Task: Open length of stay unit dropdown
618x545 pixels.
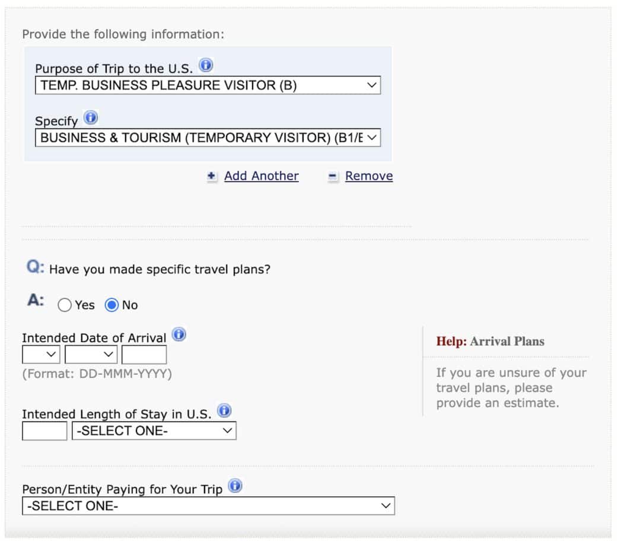Action: (154, 431)
